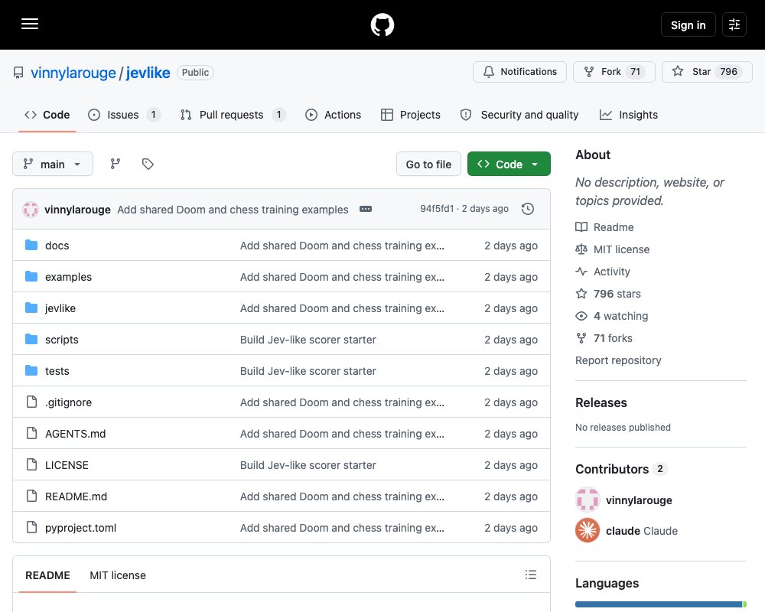Switch to the Pull requests tab
Viewport: 765px width, 612px height.
(x=233, y=115)
